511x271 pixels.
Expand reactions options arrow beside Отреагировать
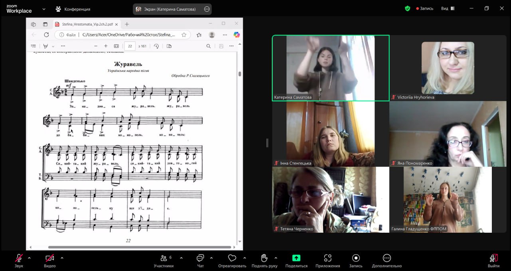pos(245,258)
